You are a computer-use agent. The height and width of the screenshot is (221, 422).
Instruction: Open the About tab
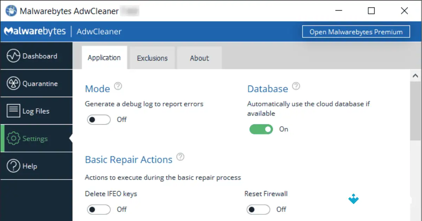(199, 58)
